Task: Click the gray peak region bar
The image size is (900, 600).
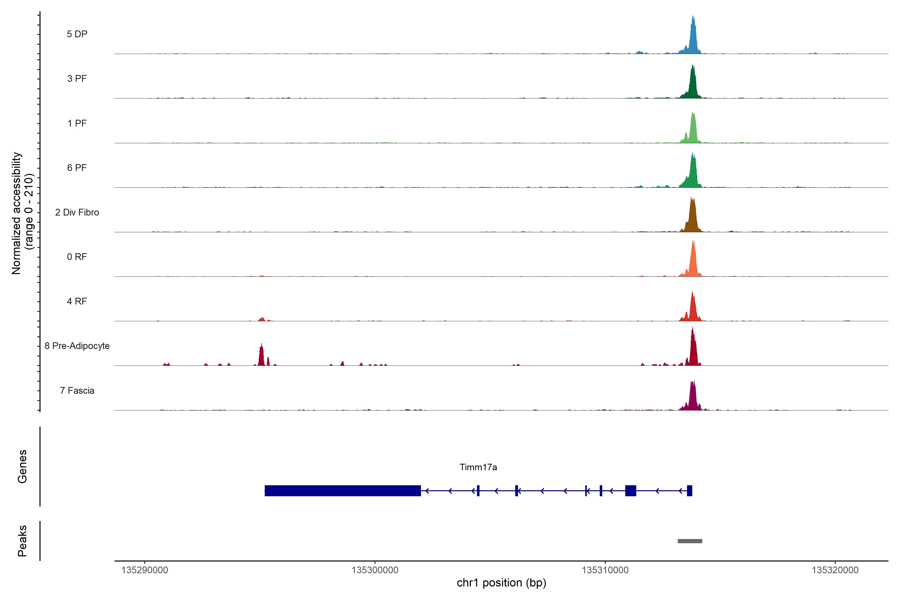Action: click(x=689, y=541)
